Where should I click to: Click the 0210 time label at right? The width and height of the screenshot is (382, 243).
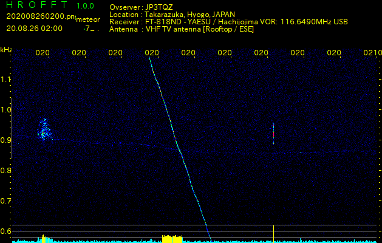coord(372,52)
